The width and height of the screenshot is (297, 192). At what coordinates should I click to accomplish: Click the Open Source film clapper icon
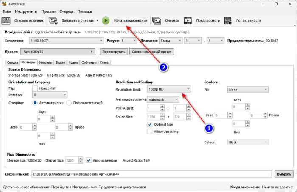click(6, 21)
